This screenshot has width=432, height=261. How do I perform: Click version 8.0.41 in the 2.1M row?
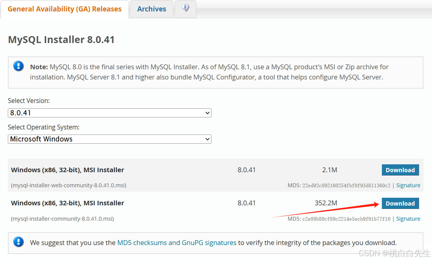pyautogui.click(x=246, y=170)
